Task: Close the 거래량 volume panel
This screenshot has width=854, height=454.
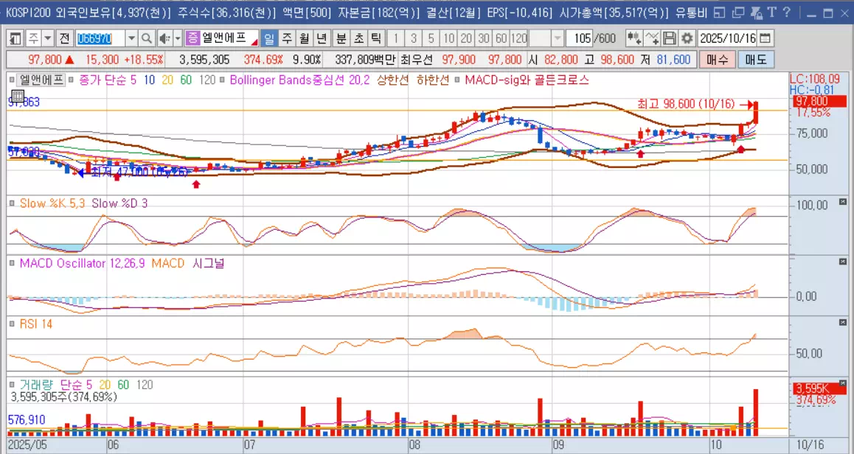Action: [x=843, y=384]
